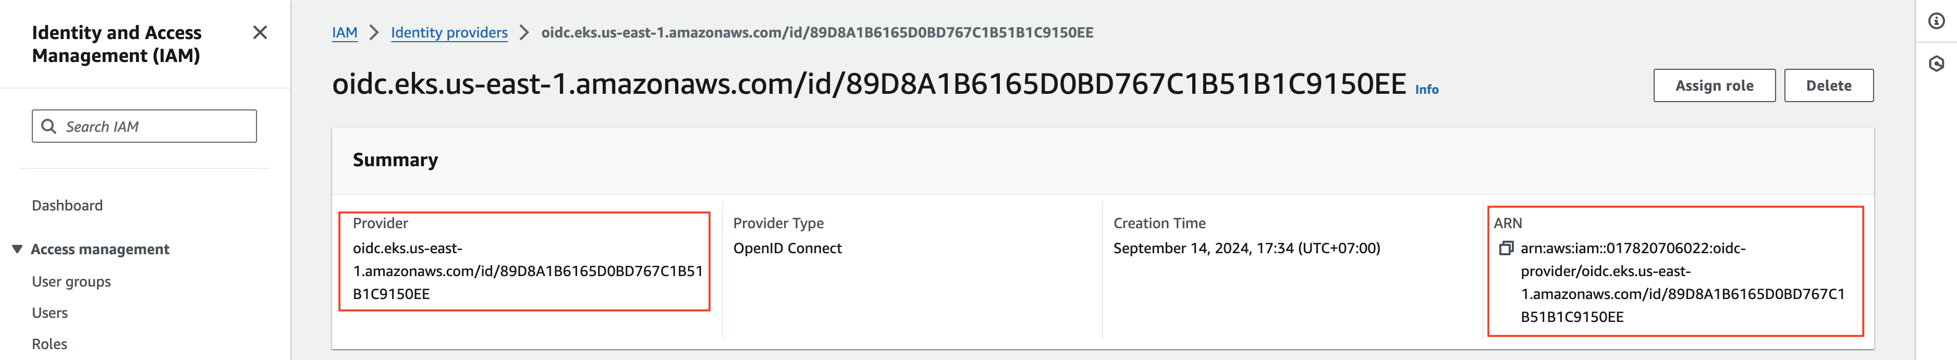This screenshot has width=1957, height=360.
Task: Open the Users page
Action: [x=50, y=313]
